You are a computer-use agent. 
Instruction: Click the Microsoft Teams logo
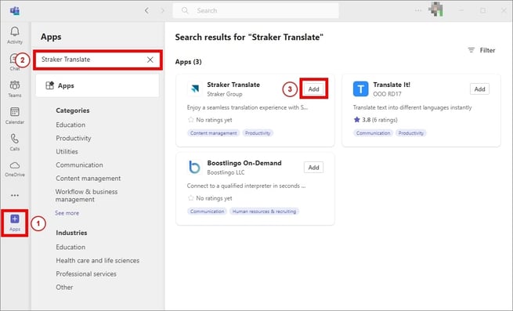coord(15,10)
